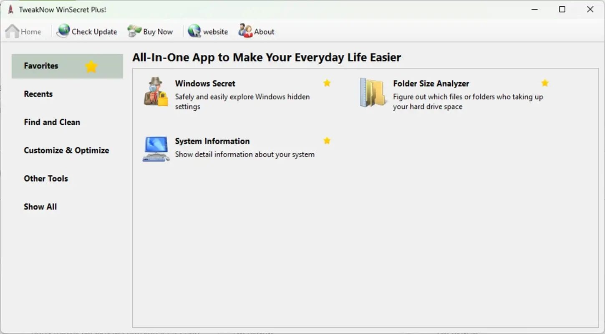Open Folder Size Analyzer folder icon
This screenshot has width=605, height=334.
(x=373, y=93)
